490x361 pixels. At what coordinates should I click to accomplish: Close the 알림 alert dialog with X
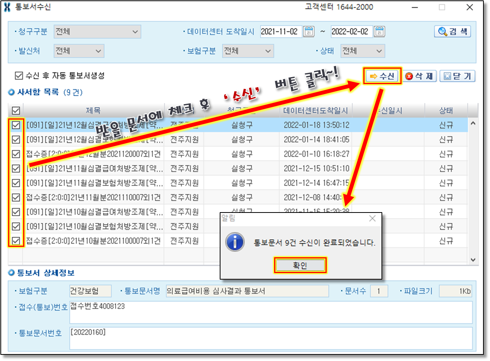tap(372, 219)
